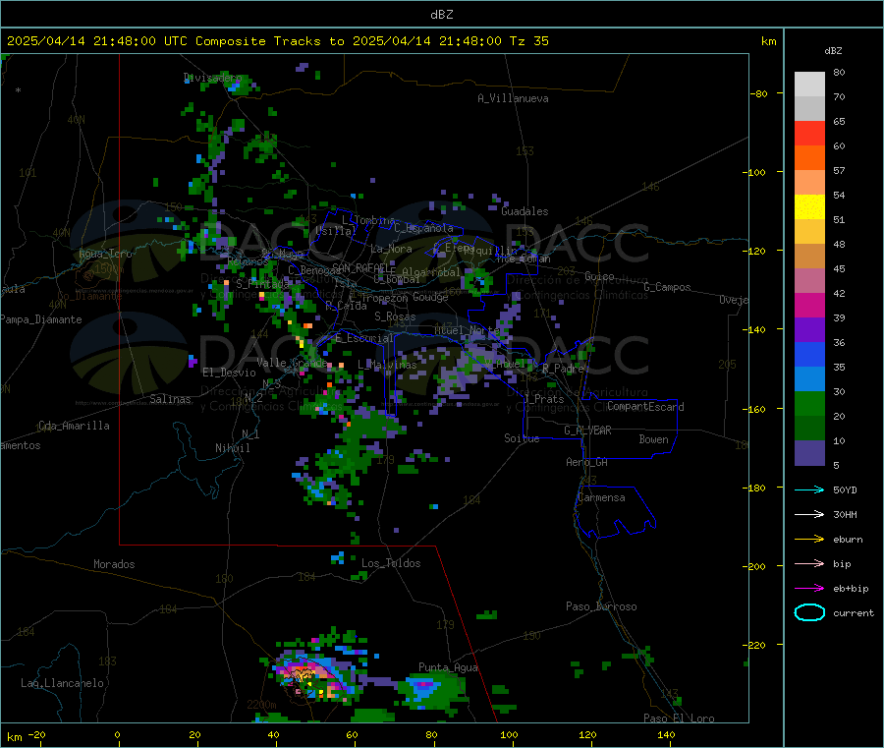Click the Salinas map label

pos(170,399)
